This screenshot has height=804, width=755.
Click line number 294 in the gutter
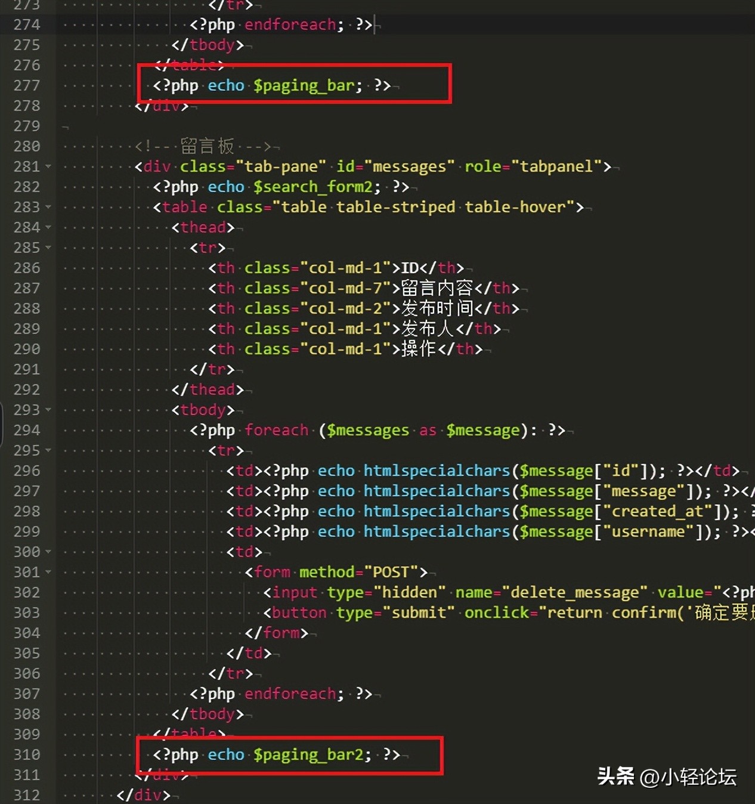[27, 431]
